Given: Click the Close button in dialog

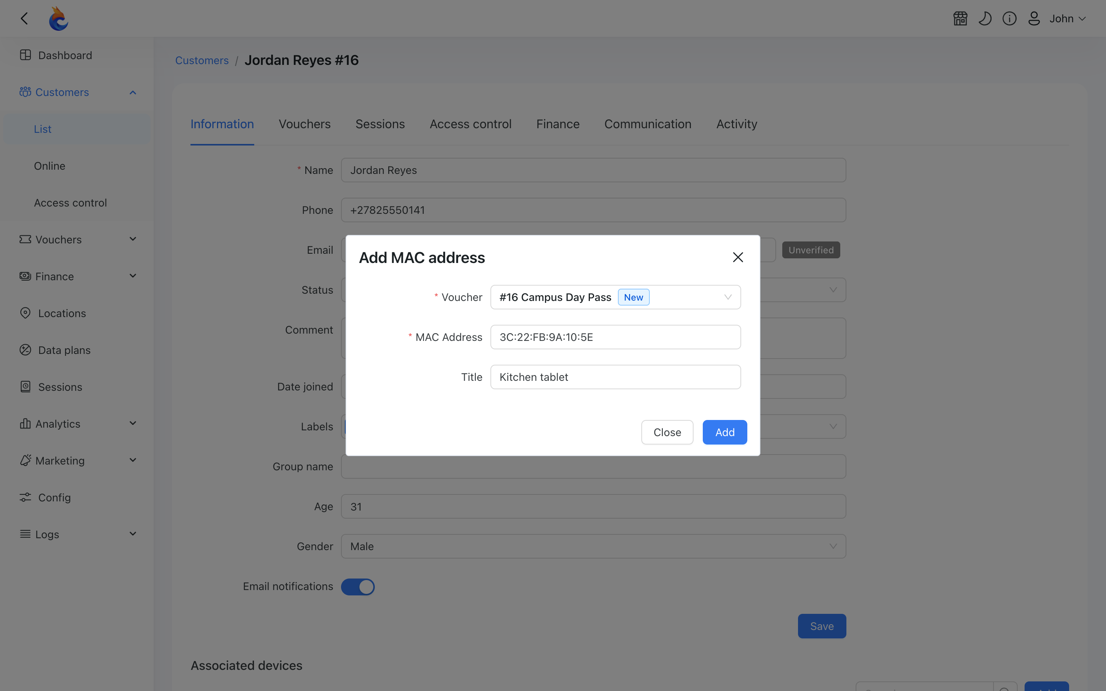Looking at the screenshot, I should click(667, 432).
